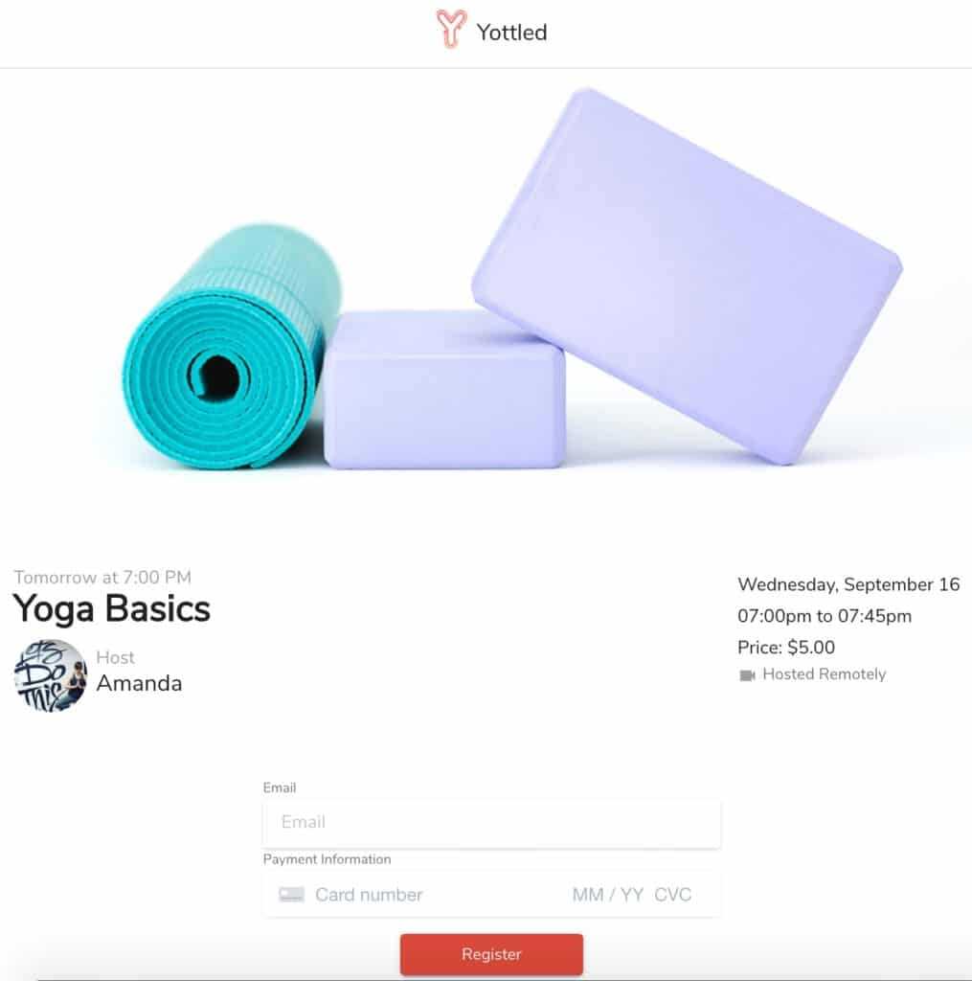
Task: Click the CVC field
Action: click(672, 895)
